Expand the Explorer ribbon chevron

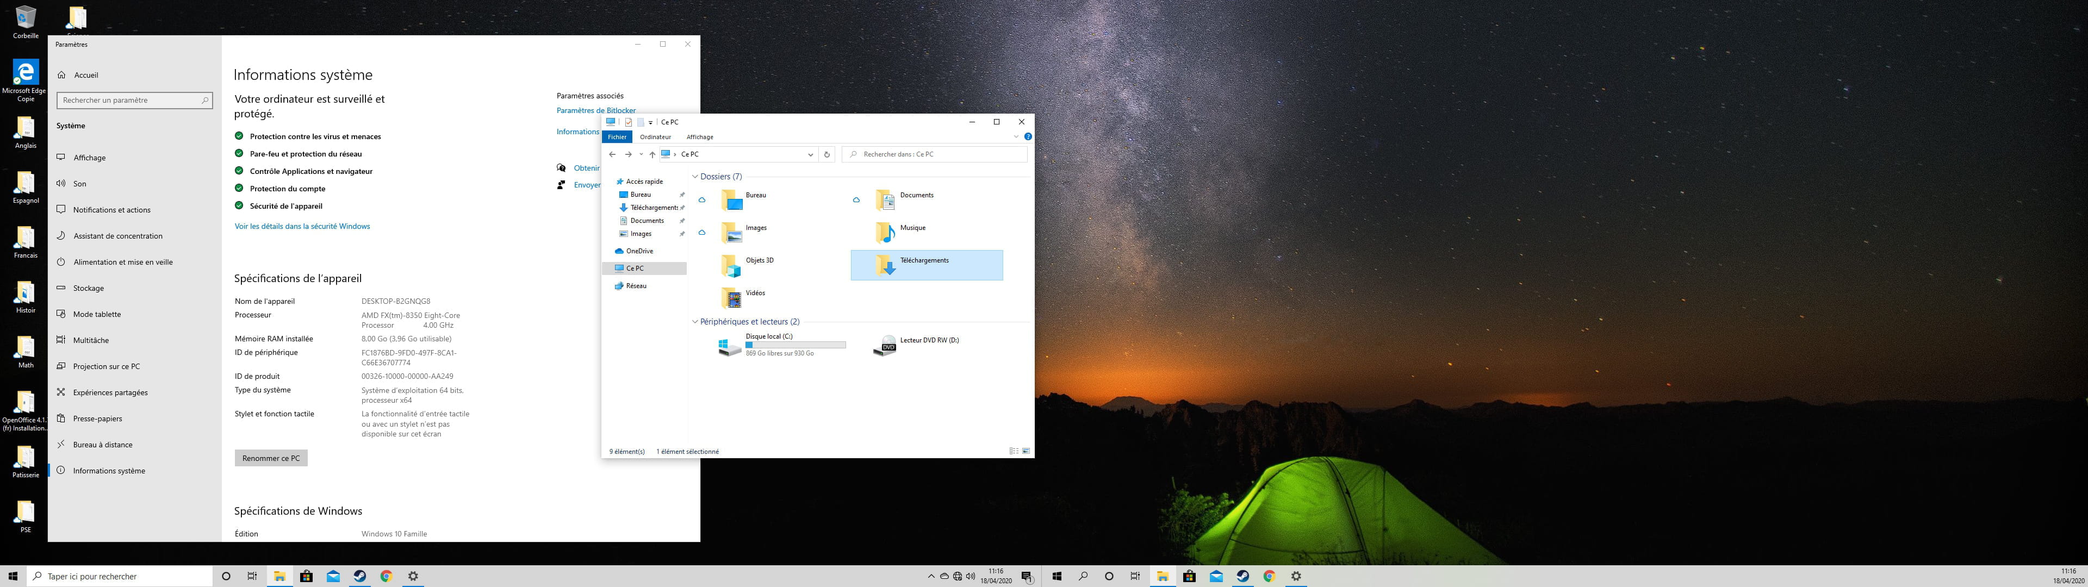tap(1016, 137)
